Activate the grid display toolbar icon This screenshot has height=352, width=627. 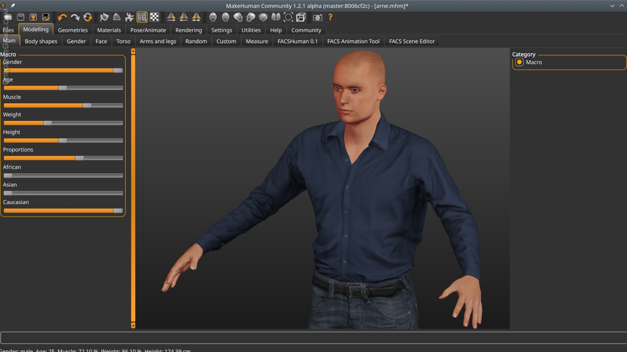tap(142, 17)
